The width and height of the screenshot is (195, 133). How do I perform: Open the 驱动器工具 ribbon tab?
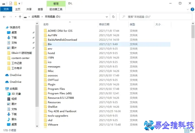[x=56, y=9]
